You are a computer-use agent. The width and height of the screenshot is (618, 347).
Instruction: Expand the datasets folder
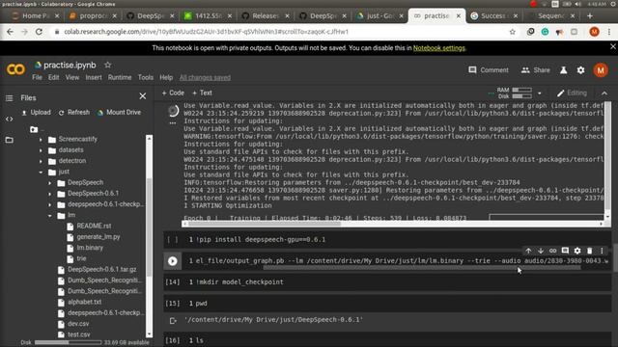41,150
